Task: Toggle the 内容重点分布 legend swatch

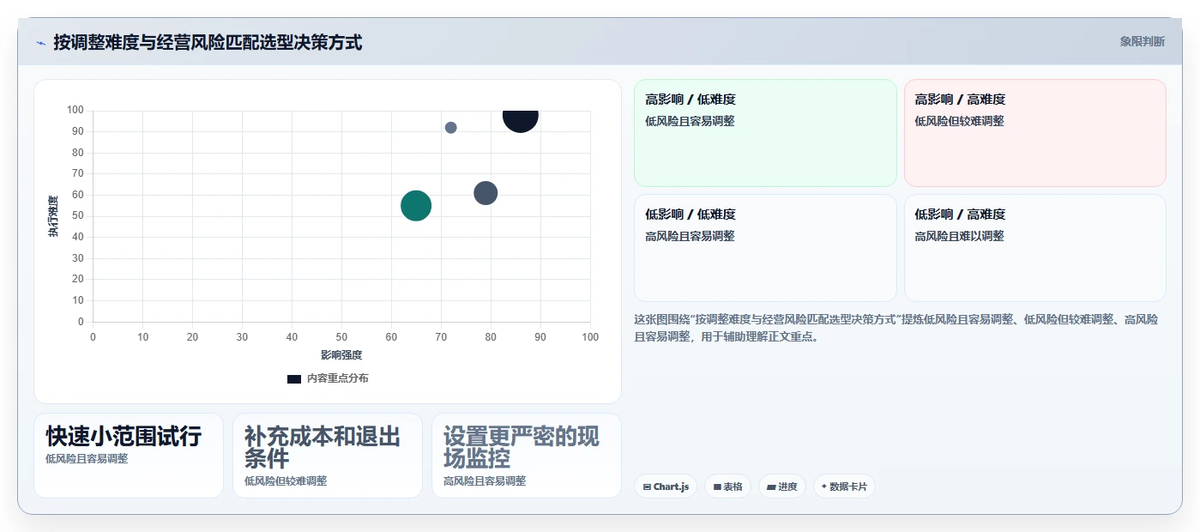Action: click(x=294, y=378)
